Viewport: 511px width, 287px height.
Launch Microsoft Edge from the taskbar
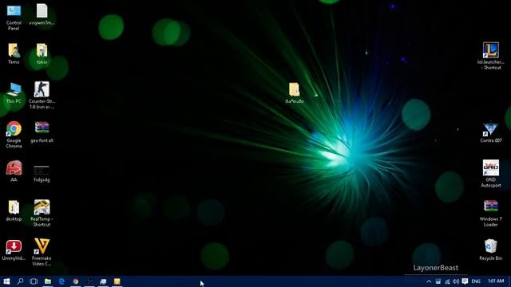[61, 281]
